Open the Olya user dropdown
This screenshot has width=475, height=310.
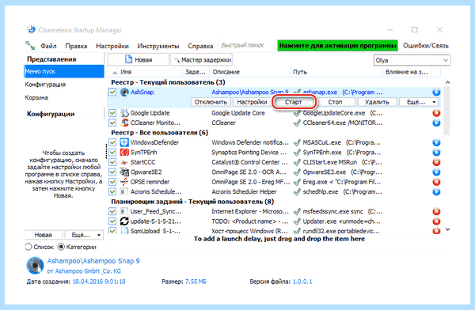(x=412, y=60)
